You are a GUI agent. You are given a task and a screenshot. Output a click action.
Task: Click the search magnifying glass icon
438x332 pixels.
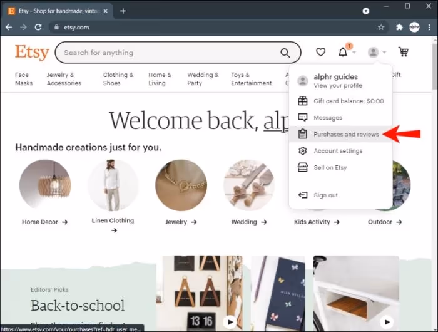[285, 53]
